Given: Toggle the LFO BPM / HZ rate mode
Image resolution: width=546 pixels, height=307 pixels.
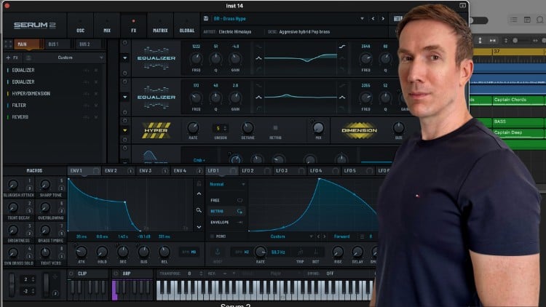Looking at the screenshot, I should [x=242, y=252].
